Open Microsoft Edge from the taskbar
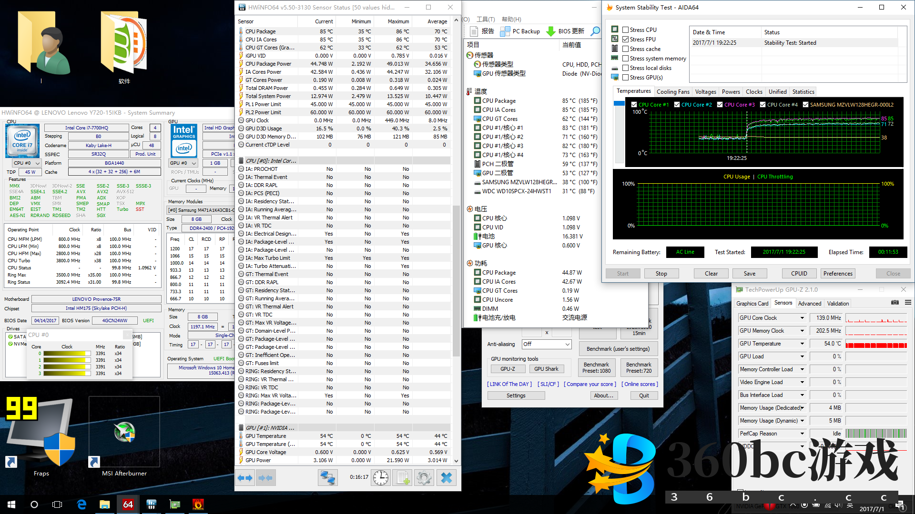The height and width of the screenshot is (514, 915). pos(81,504)
